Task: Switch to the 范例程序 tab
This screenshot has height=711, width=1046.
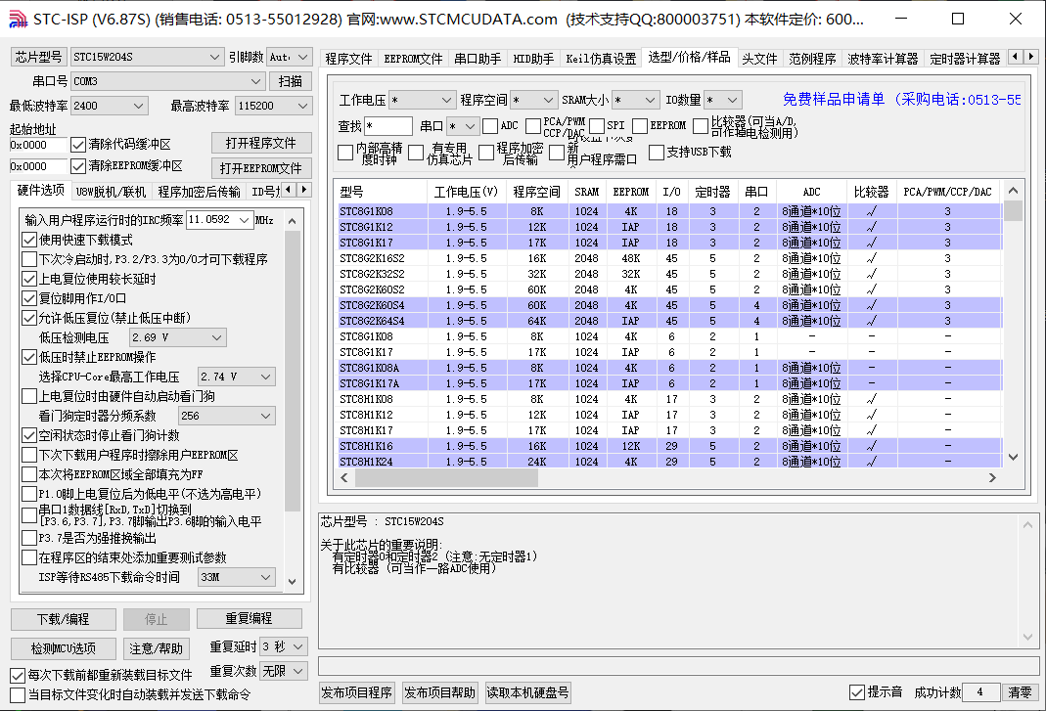Action: pyautogui.click(x=814, y=57)
